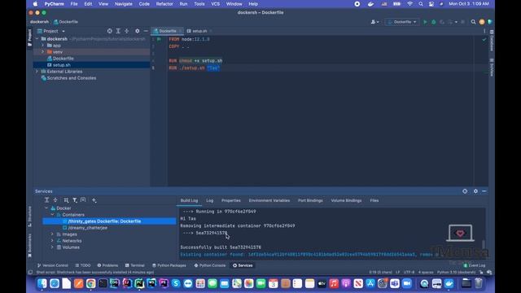Image resolution: width=521 pixels, height=293 pixels.
Task: Click Finder icon in the Dock
Action: click(42, 283)
